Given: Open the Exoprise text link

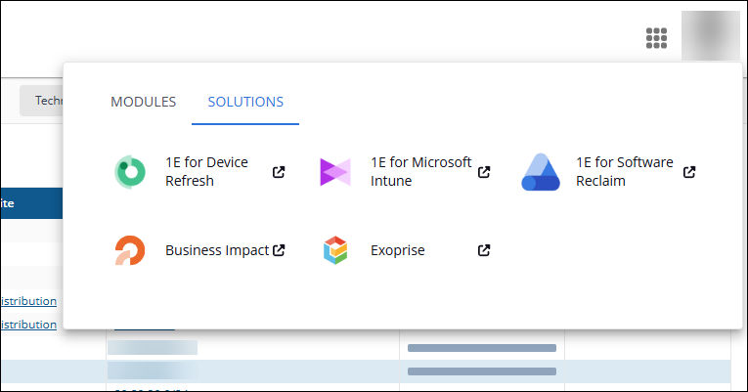Looking at the screenshot, I should coord(397,250).
